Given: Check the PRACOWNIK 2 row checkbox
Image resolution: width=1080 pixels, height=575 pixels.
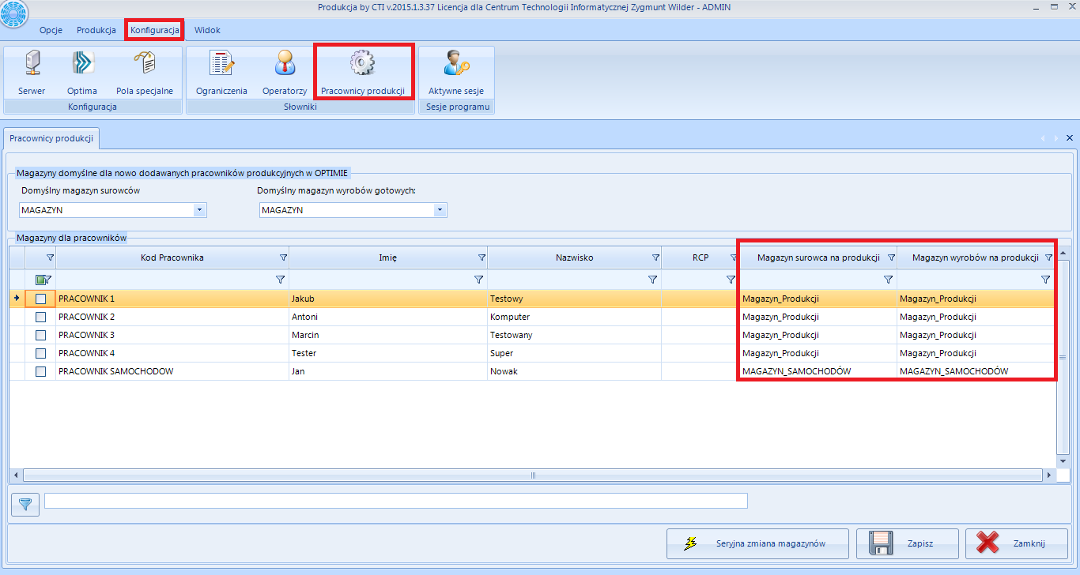Looking at the screenshot, I should coord(40,317).
